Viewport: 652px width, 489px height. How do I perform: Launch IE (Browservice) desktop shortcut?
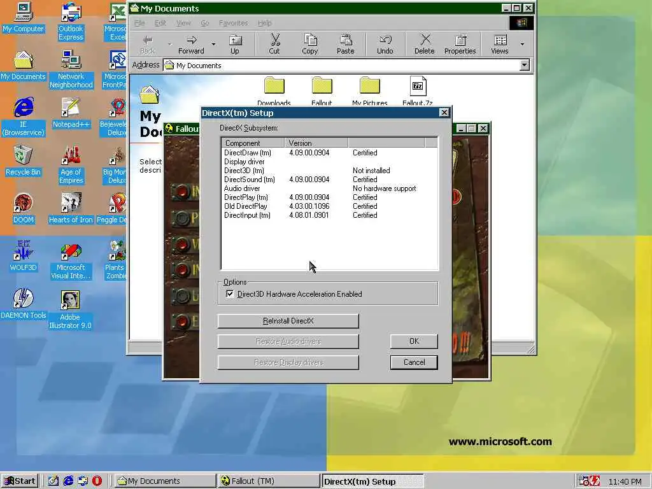(x=23, y=117)
